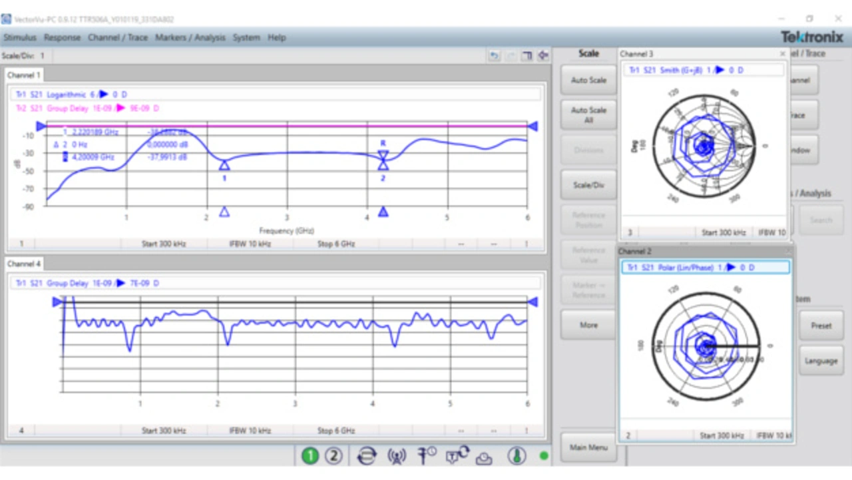The image size is (852, 480).
Task: Open the Markers / Analysis menu
Action: [190, 37]
